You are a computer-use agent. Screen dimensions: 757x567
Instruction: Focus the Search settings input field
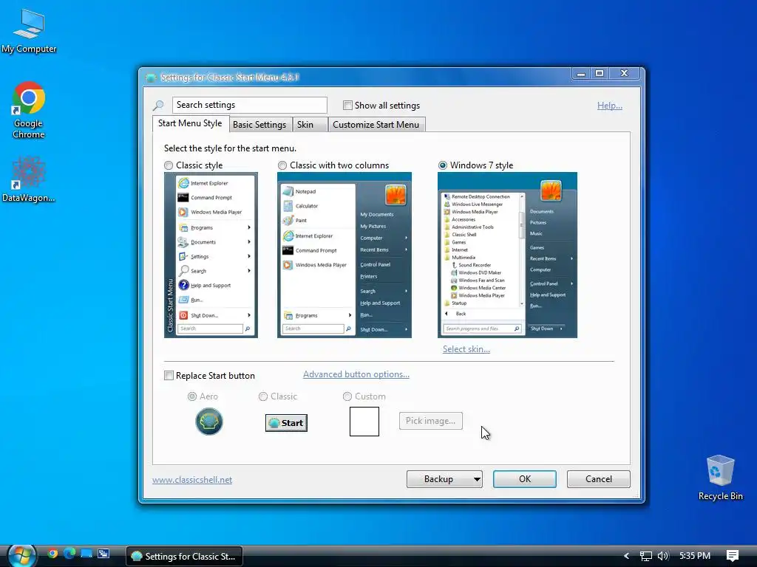click(x=250, y=105)
